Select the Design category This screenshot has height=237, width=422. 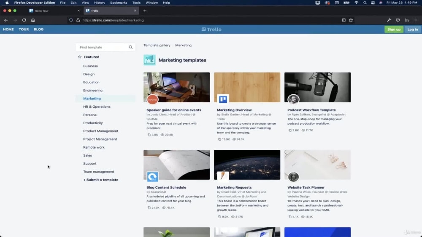[x=89, y=74]
